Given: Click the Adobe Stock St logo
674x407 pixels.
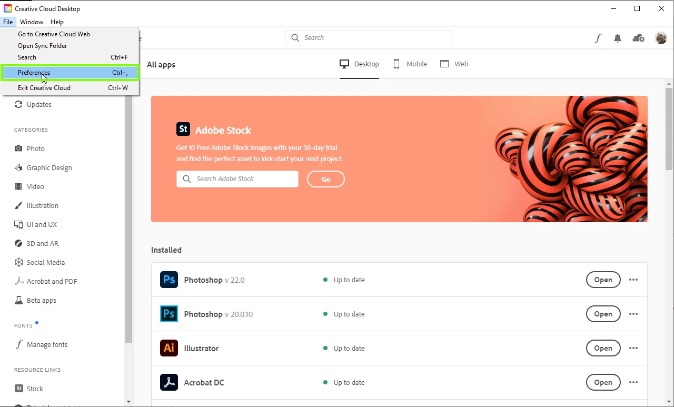Looking at the screenshot, I should tap(183, 129).
